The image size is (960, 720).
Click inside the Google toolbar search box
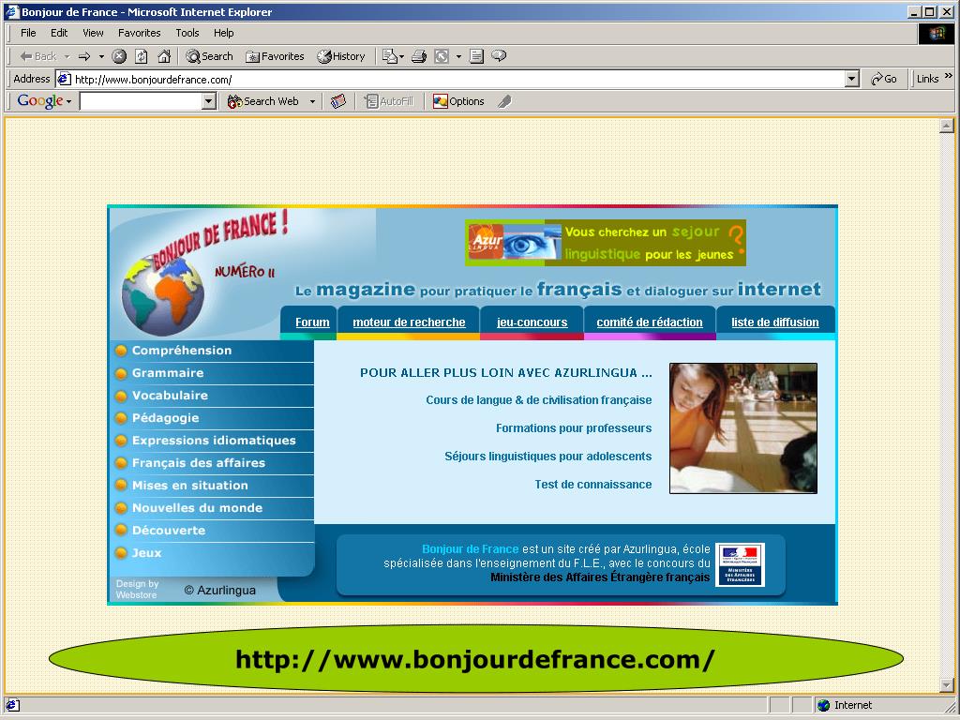141,101
